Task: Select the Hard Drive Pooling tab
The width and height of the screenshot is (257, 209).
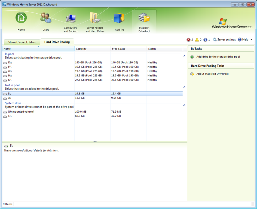Action: coord(57,42)
